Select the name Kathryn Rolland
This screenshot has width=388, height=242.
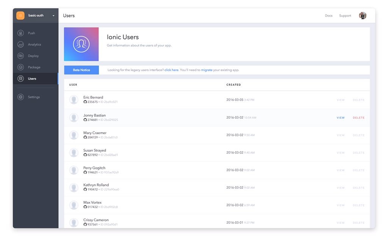[x=96, y=185]
